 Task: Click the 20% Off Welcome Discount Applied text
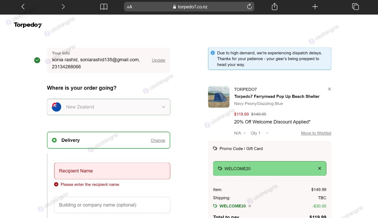tap(272, 122)
